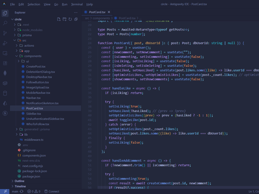259x194 pixels.
Task: Open the View menu
Action: (x=47, y=4)
